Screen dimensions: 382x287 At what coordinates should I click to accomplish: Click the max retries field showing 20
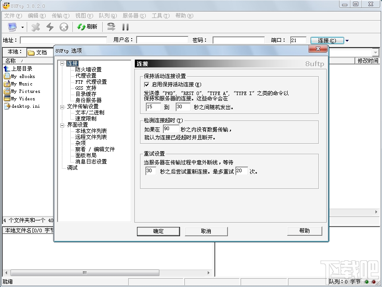pyautogui.click(x=241, y=171)
